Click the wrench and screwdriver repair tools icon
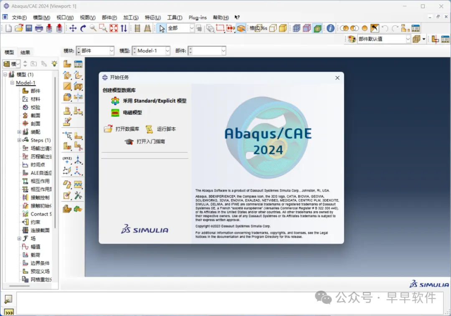Viewport: 451px width, 316px height. [78, 195]
